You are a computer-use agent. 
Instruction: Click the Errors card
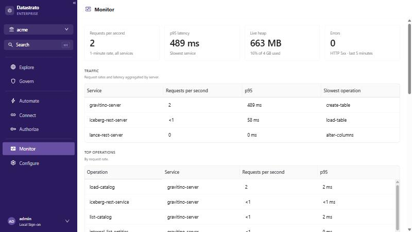click(x=363, y=43)
